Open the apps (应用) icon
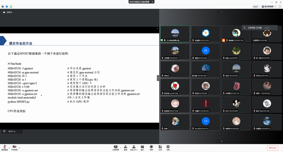This screenshot has height=152, width=283. (x=160, y=148)
